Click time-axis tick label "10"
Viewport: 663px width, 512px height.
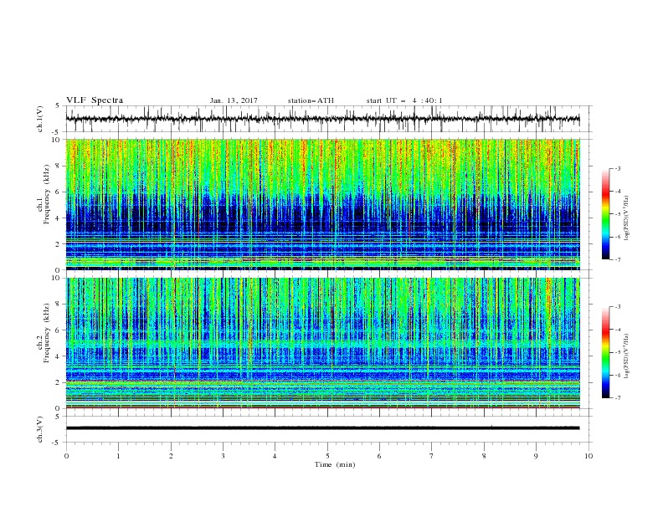pos(588,456)
